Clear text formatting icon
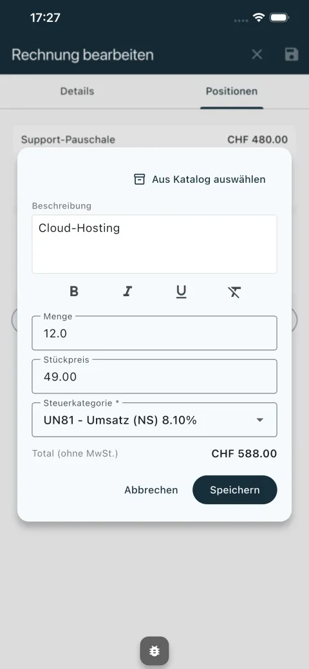The image size is (309, 669). 234,292
